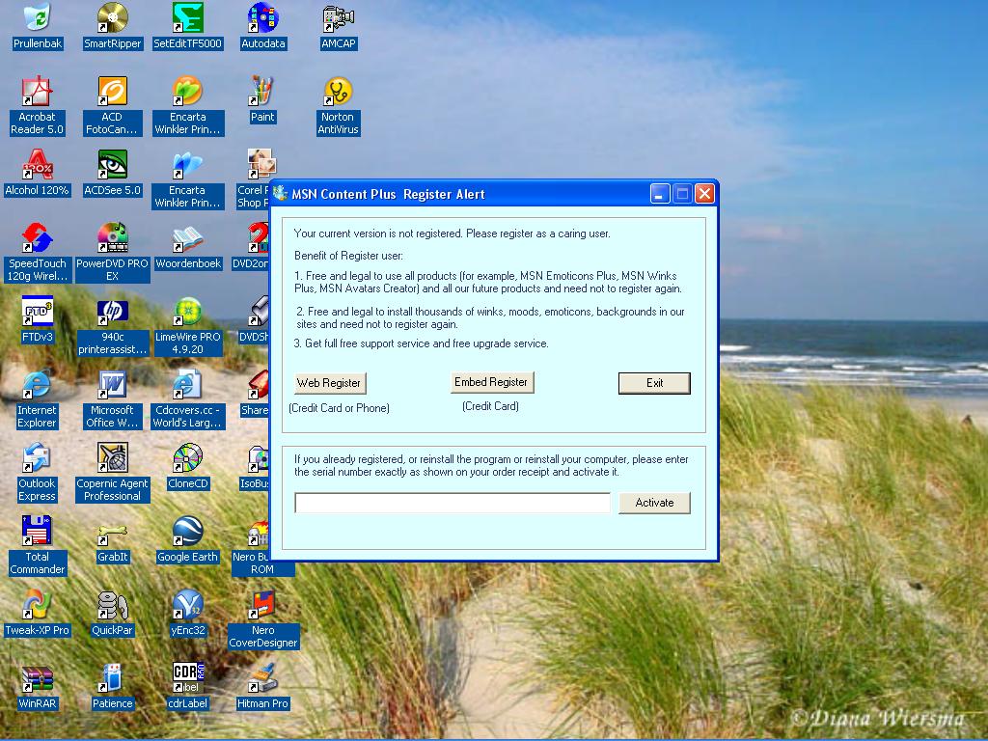Click Exit in the Register Alert dialog

[x=654, y=383]
